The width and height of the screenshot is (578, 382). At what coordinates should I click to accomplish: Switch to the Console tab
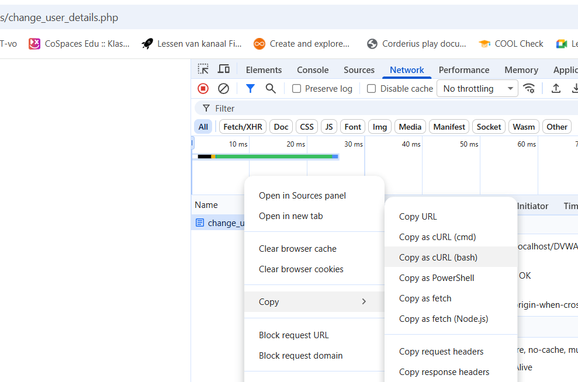point(313,70)
